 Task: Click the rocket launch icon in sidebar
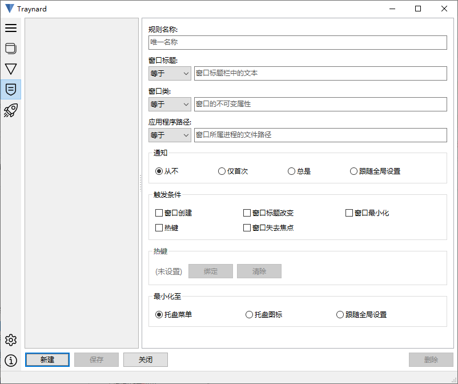(x=11, y=110)
